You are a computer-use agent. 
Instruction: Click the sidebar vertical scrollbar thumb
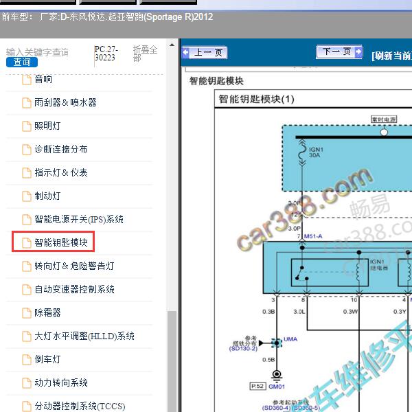pos(172,362)
